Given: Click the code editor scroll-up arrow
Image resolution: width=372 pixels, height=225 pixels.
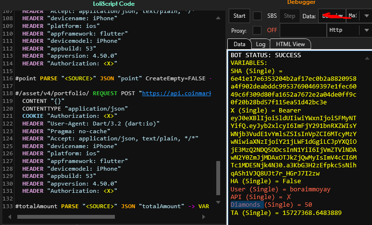Looking at the screenshot, I should [x=218, y=18].
